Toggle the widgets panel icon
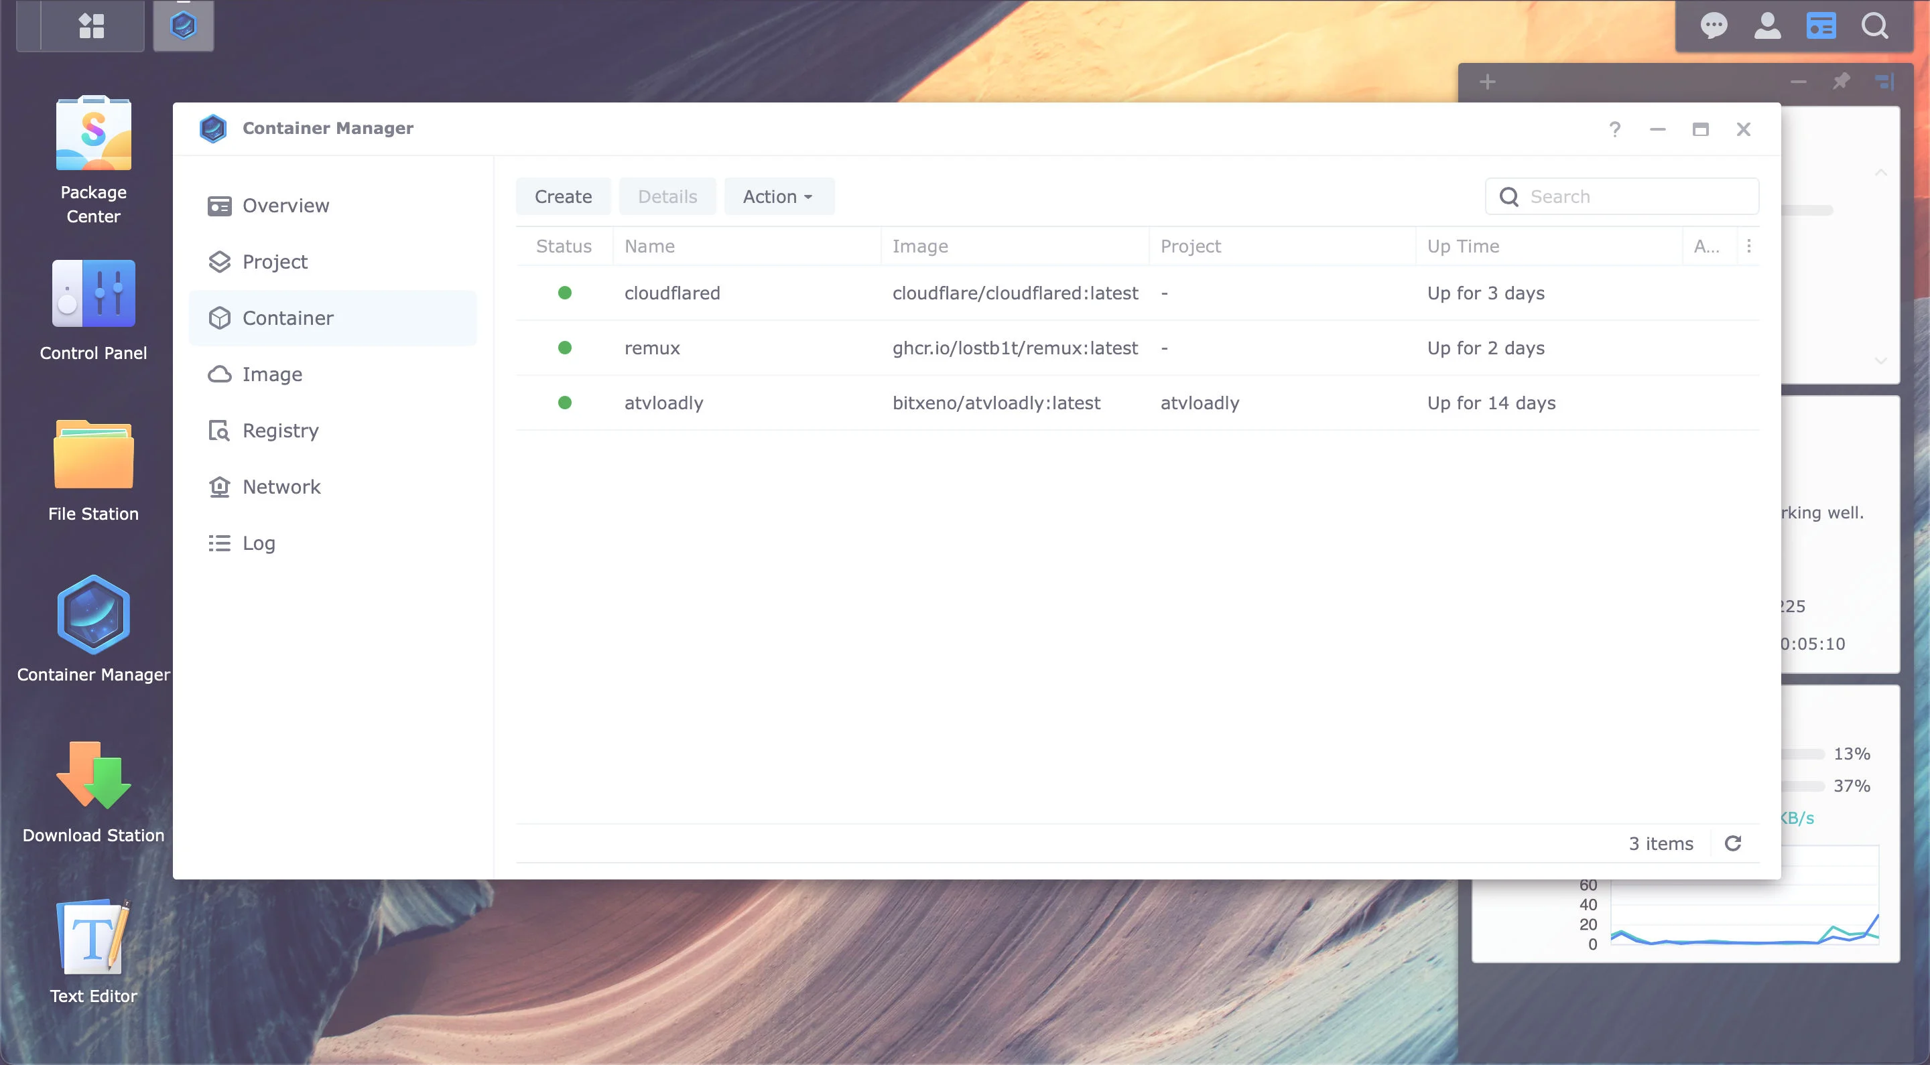 (1821, 25)
